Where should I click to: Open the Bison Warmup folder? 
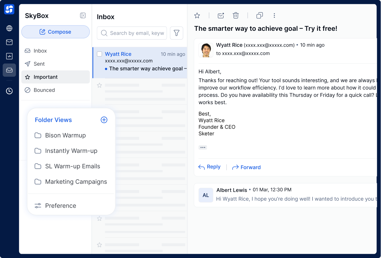pos(60,136)
